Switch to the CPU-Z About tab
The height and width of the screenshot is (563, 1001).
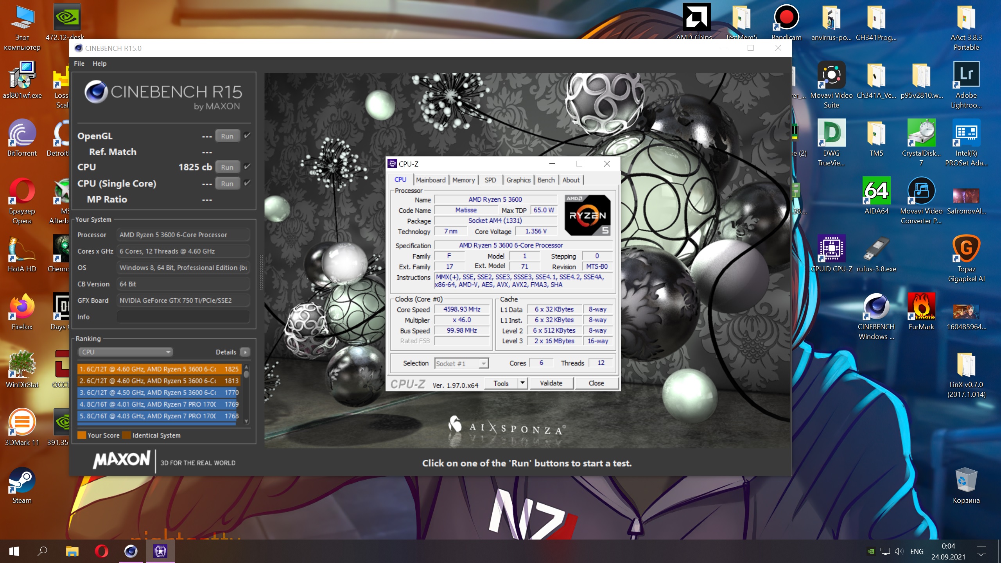coord(571,180)
